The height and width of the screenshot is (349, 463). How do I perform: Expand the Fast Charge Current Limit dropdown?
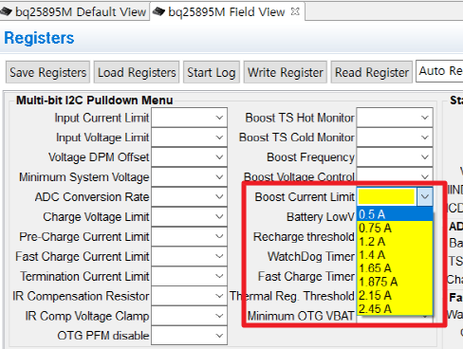coord(189,256)
